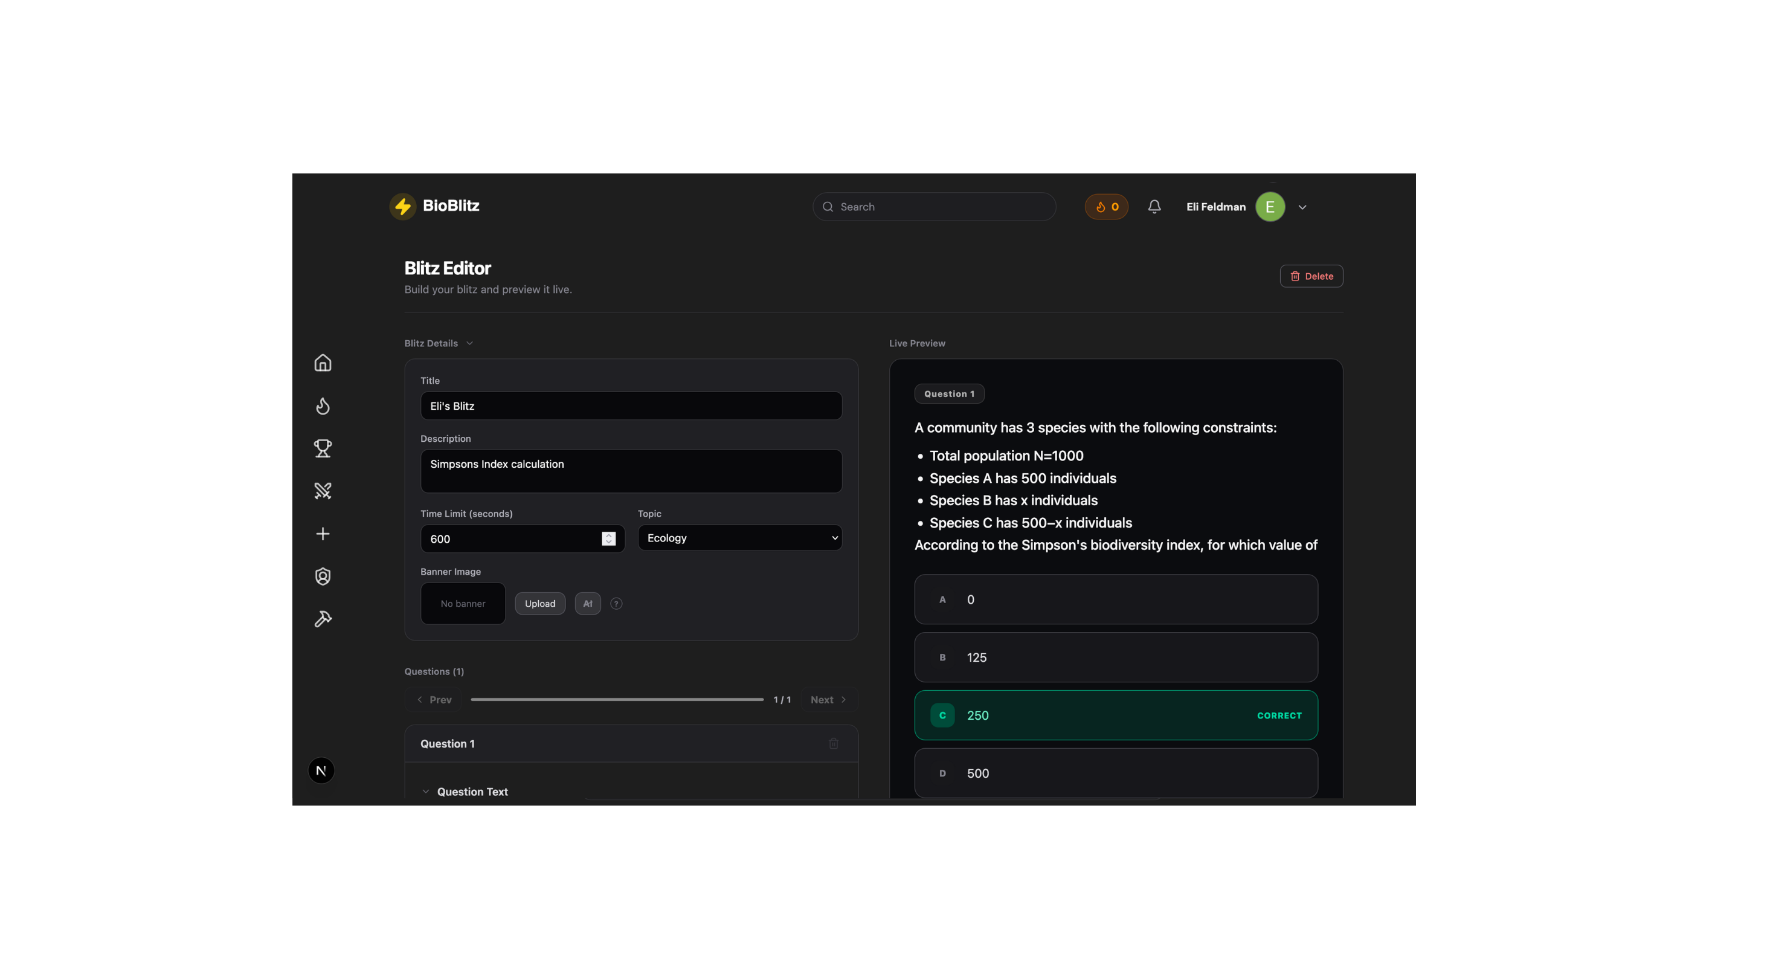Viewport: 1776px width, 979px height.
Task: Select answer option A with value 0
Action: (1116, 599)
